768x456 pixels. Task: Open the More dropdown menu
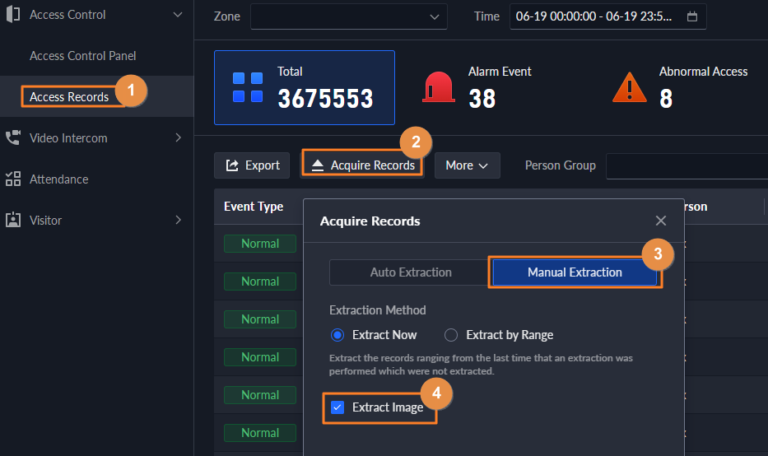[467, 165]
